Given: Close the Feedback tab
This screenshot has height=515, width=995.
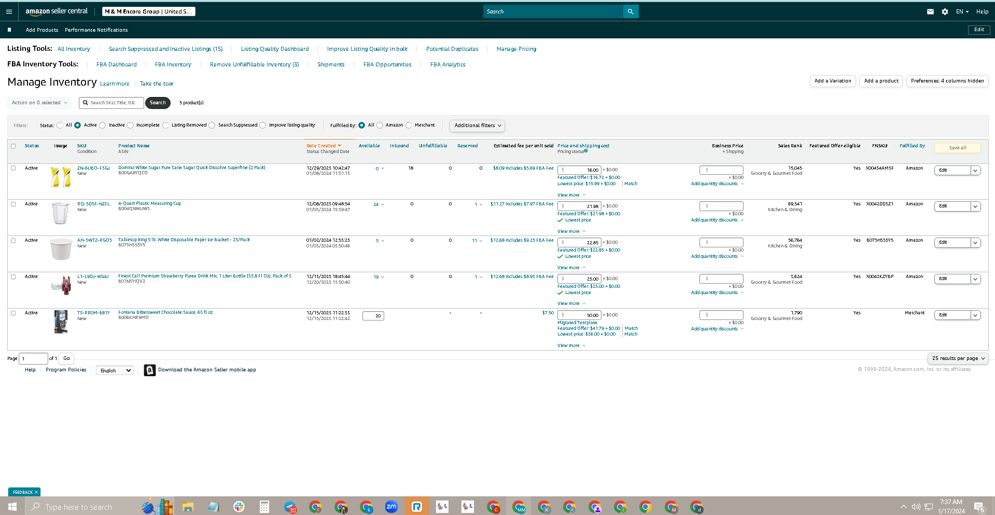Looking at the screenshot, I should [36, 492].
